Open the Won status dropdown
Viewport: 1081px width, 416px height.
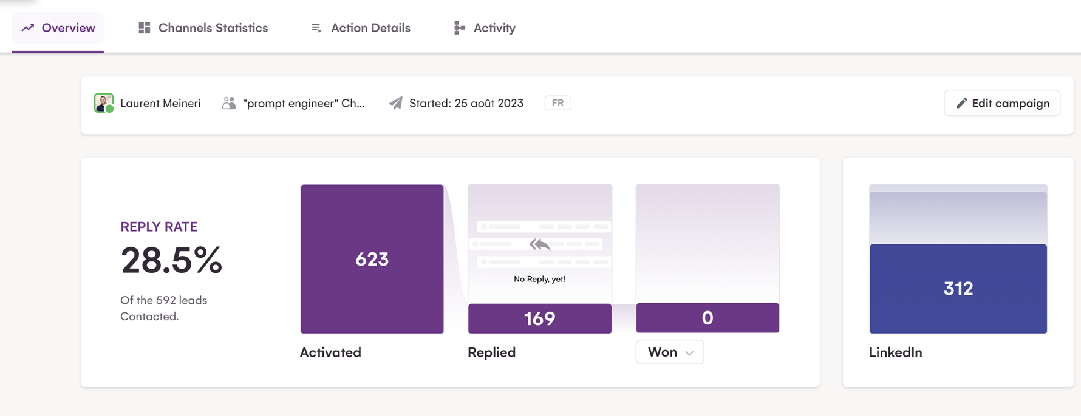[x=670, y=352]
